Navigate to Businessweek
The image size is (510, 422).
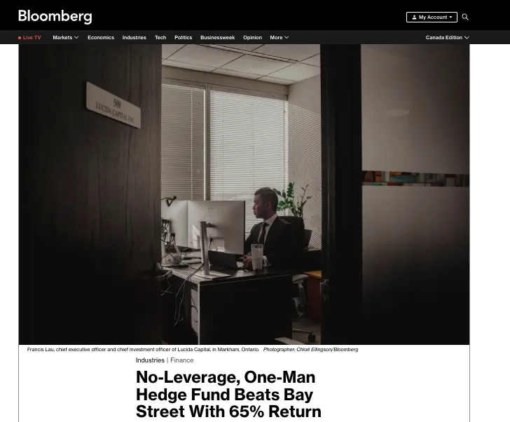(218, 37)
